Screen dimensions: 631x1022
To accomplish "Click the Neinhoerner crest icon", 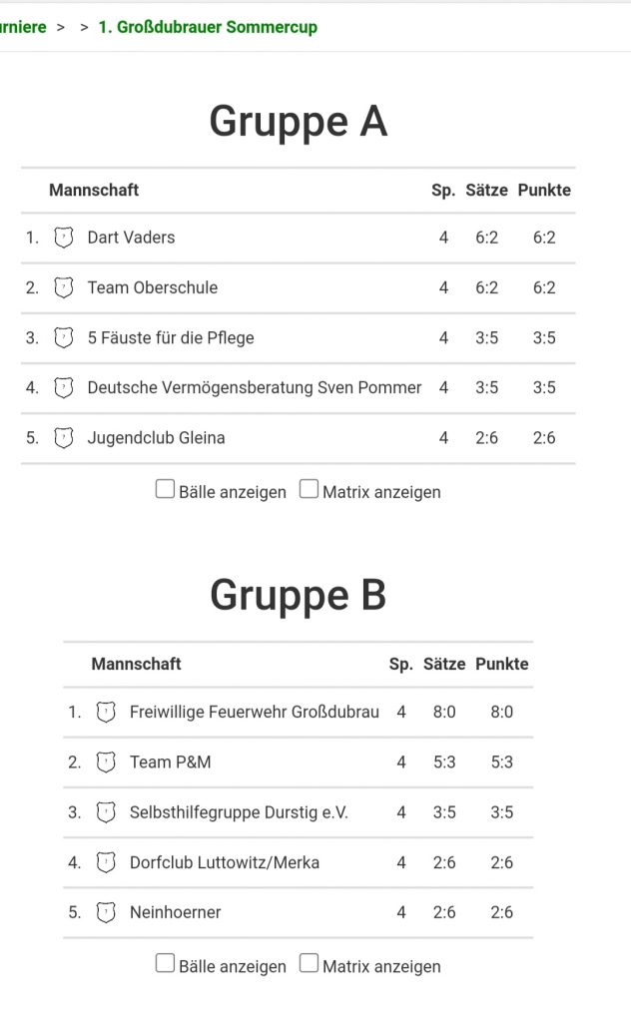I will click(106, 911).
